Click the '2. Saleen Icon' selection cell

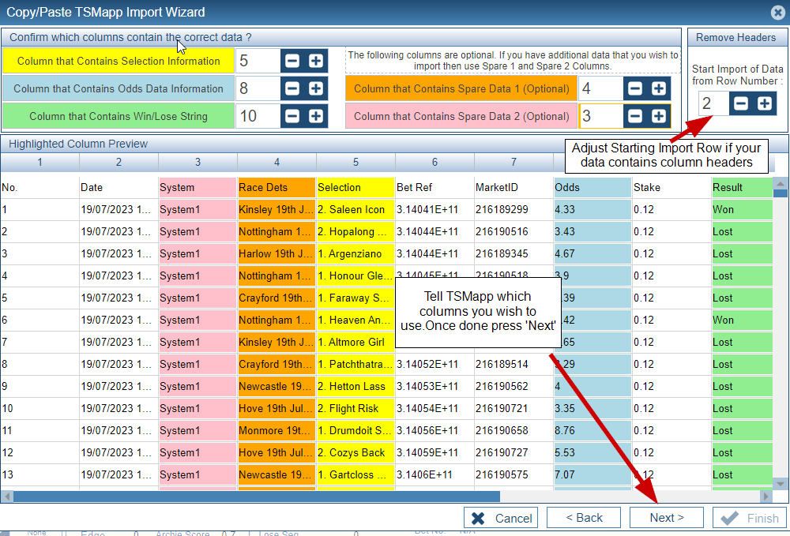click(355, 209)
